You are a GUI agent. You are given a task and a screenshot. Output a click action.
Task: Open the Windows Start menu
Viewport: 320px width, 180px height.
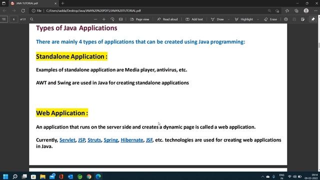click(x=5, y=176)
